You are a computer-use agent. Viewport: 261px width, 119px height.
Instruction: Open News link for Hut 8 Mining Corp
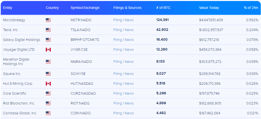pyautogui.click(x=129, y=83)
